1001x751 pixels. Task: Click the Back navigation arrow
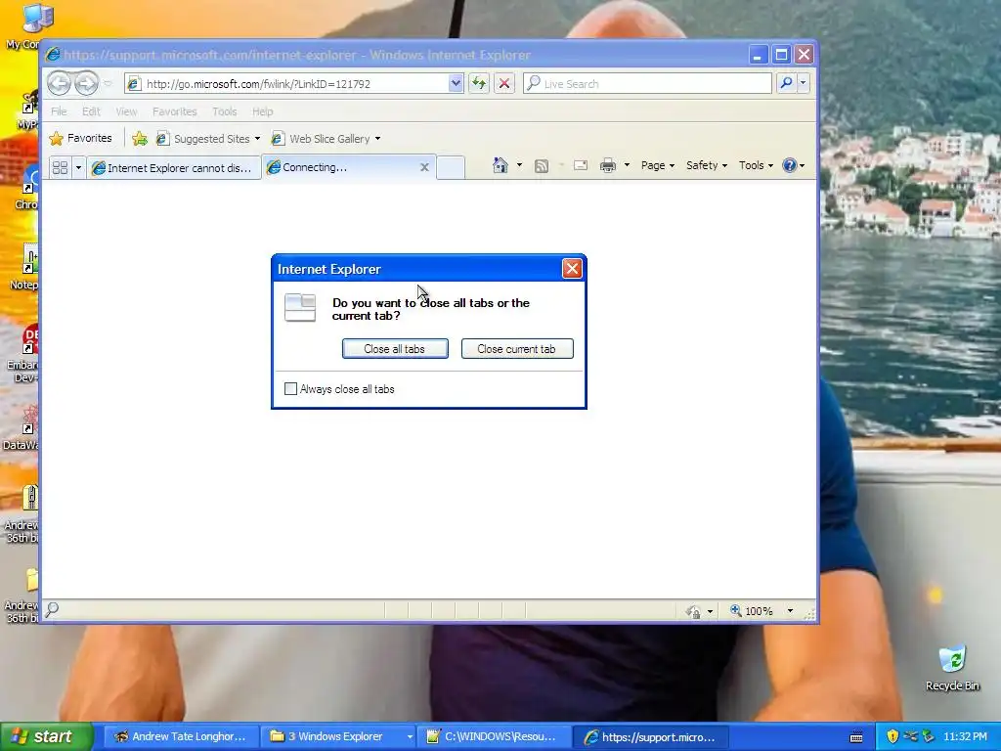(x=60, y=83)
